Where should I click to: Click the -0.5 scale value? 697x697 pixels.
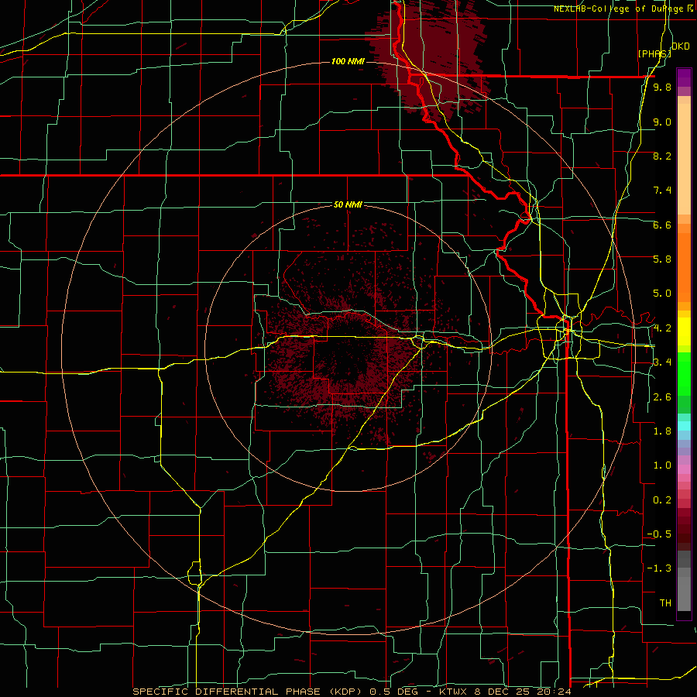(659, 534)
